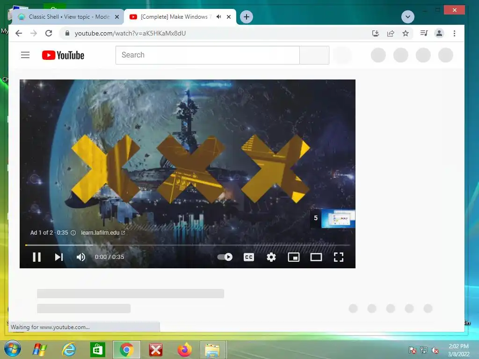Open Chrome three-dot menu
The width and height of the screenshot is (479, 359).
click(454, 33)
